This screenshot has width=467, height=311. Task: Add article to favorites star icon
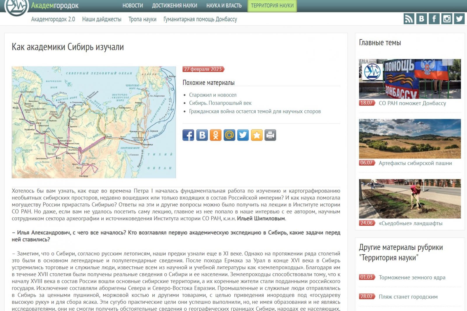click(x=257, y=135)
